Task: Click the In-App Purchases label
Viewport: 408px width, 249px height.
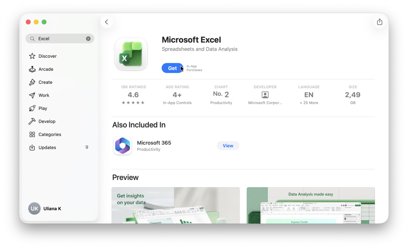Action: pos(194,68)
